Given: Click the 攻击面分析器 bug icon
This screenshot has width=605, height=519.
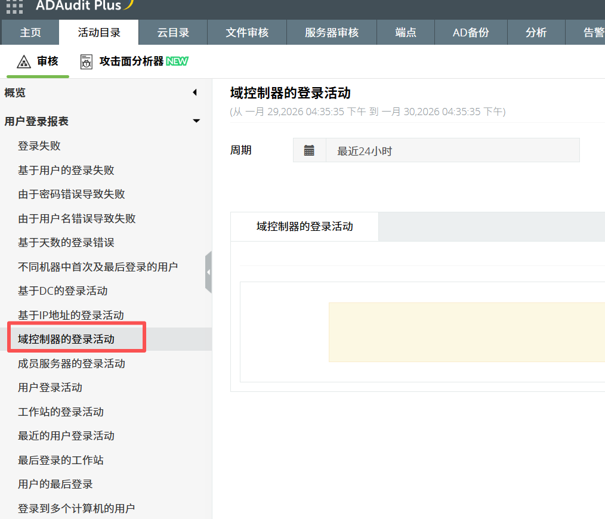Looking at the screenshot, I should tap(87, 61).
